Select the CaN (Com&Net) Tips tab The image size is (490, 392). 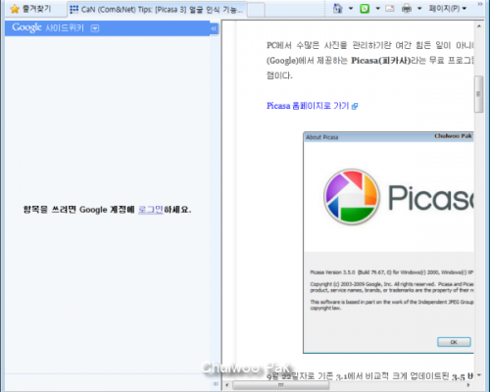tap(157, 10)
